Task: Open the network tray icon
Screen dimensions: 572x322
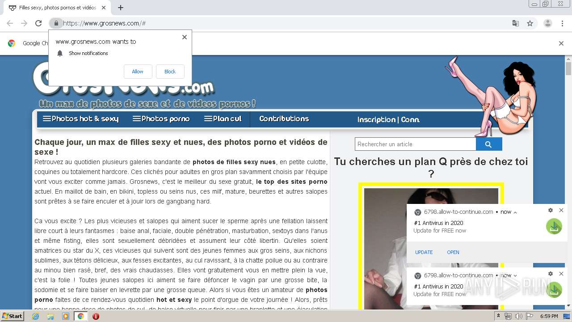Action: point(508,316)
